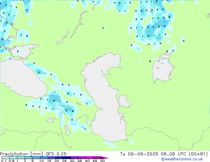Click the '0.5' legend scale label
The width and height of the screenshot is (210, 162).
(x=12, y=161)
